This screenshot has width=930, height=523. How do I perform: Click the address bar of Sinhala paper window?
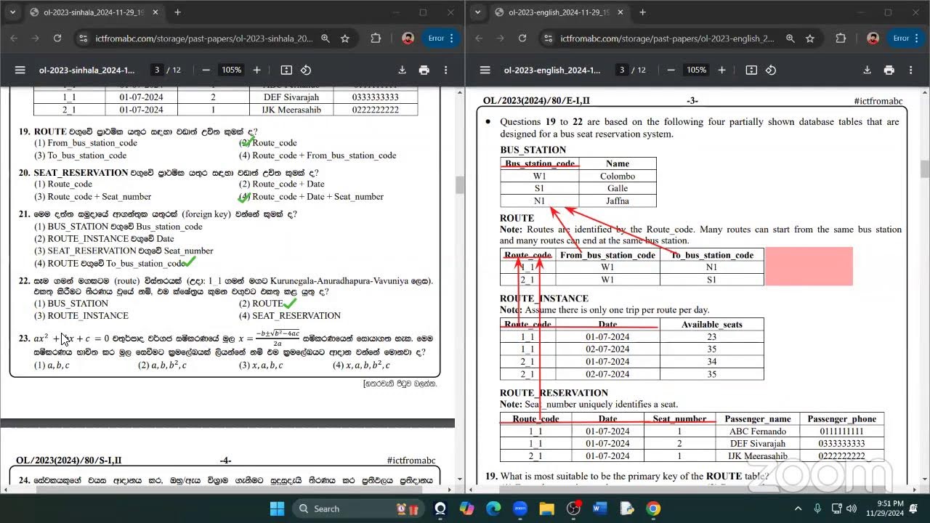(x=197, y=38)
